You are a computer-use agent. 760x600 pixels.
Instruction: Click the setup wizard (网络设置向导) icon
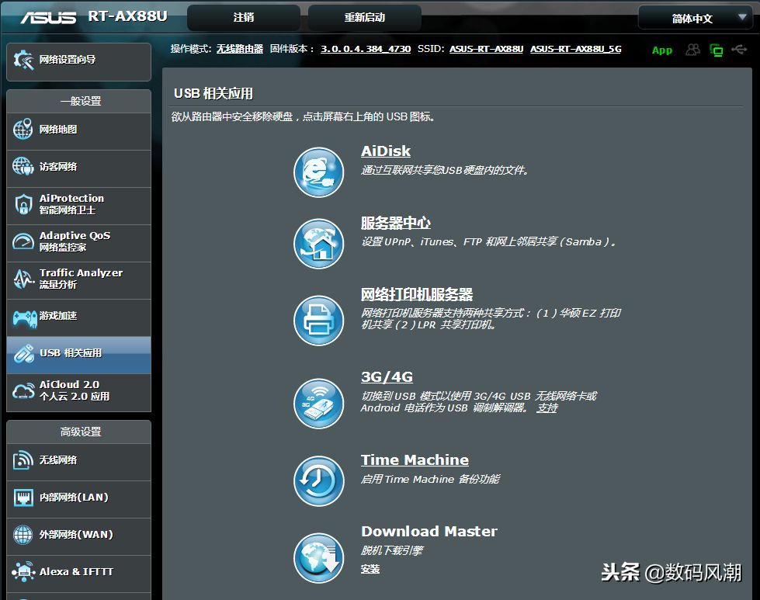tap(23, 60)
